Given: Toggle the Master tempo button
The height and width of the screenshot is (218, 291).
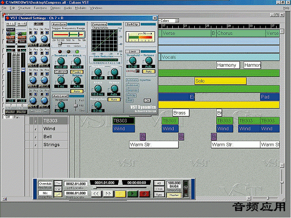Looking at the screenshot, I should click(x=174, y=195).
